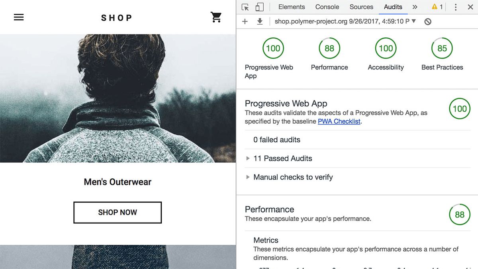Viewport: 478px width, 269px height.
Task: Open the shopping cart
Action: point(216,17)
